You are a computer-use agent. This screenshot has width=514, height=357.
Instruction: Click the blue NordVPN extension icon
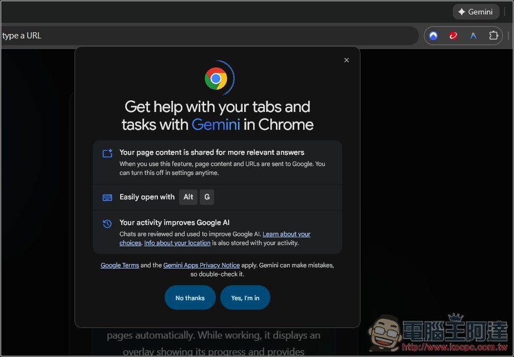click(433, 35)
